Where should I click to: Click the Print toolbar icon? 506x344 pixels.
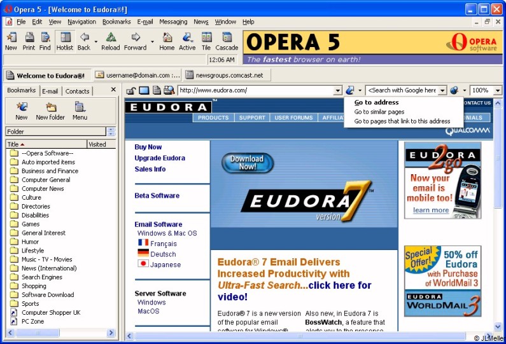29,41
